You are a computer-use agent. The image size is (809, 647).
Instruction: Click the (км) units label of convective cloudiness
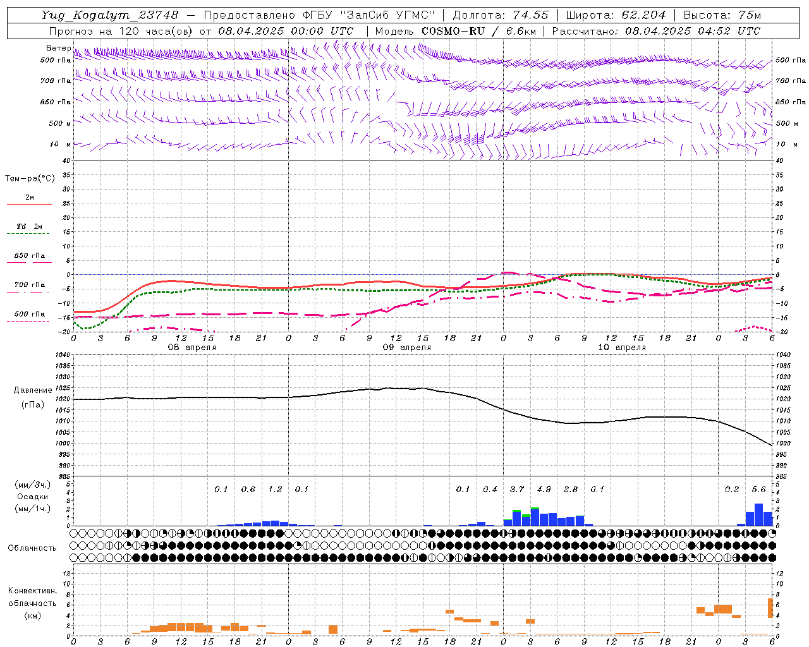tap(33, 615)
